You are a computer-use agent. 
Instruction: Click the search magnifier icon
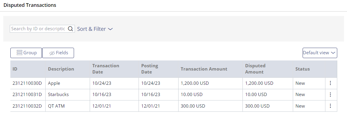click(x=70, y=29)
